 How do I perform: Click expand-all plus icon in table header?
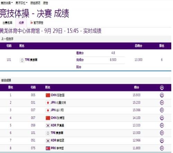click(162, 88)
